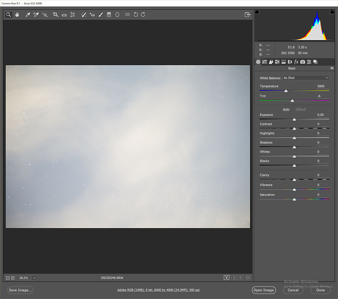Click the Temperature value field
This screenshot has height=299, width=338.
tap(321, 86)
